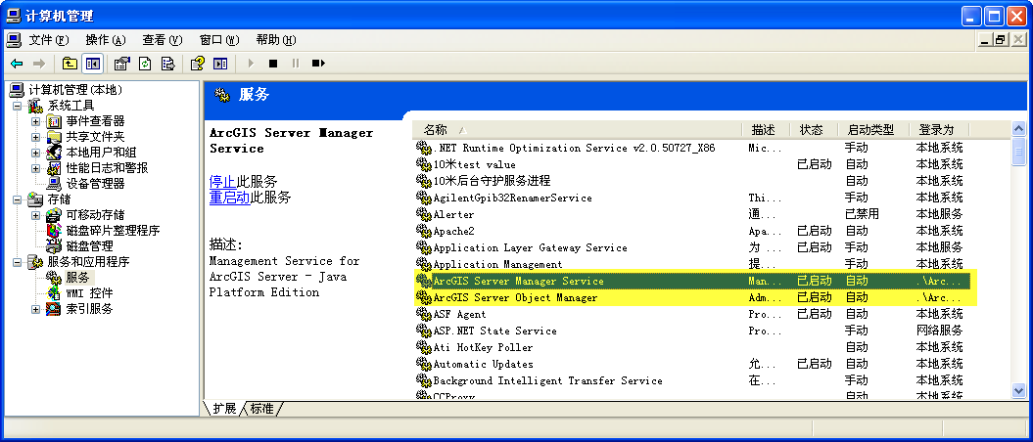Sort by the 状态 column header
1033x442 pixels.
point(815,130)
